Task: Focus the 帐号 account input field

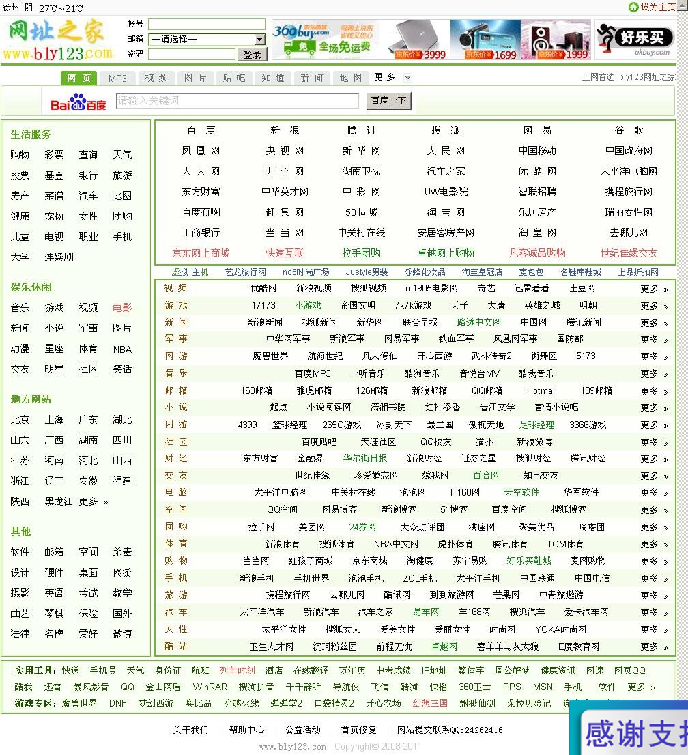Action: click(207, 24)
